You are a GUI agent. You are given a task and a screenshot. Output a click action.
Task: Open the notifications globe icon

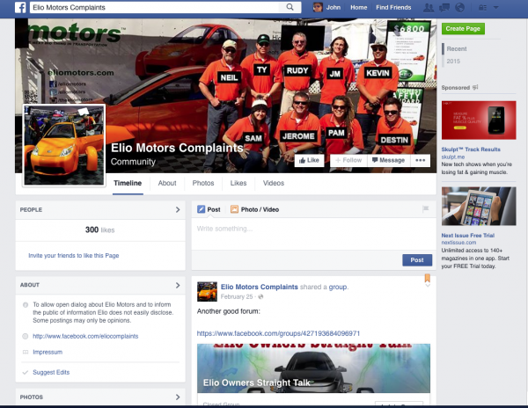pyautogui.click(x=459, y=7)
